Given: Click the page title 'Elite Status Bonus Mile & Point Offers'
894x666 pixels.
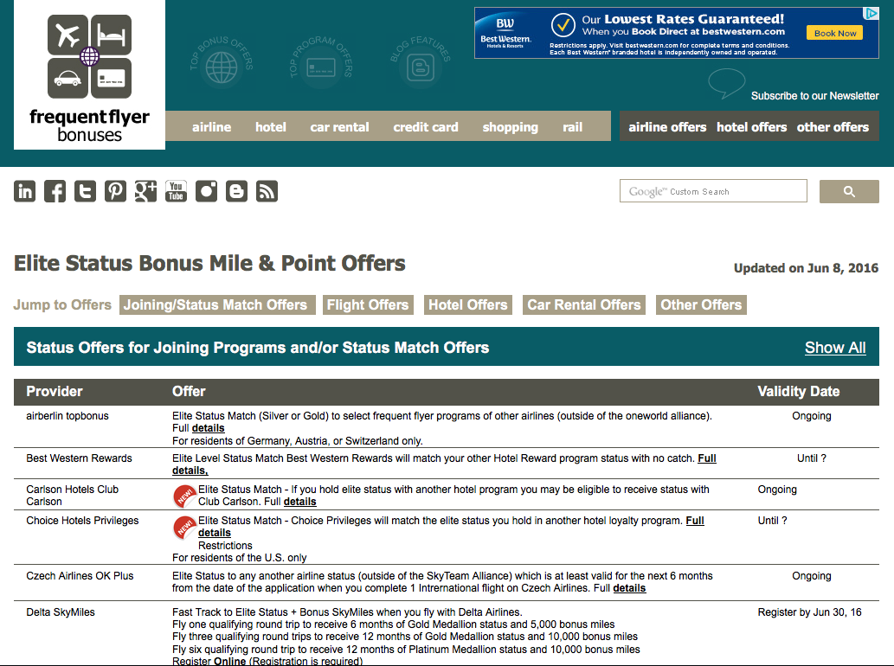Looking at the screenshot, I should tap(209, 263).
